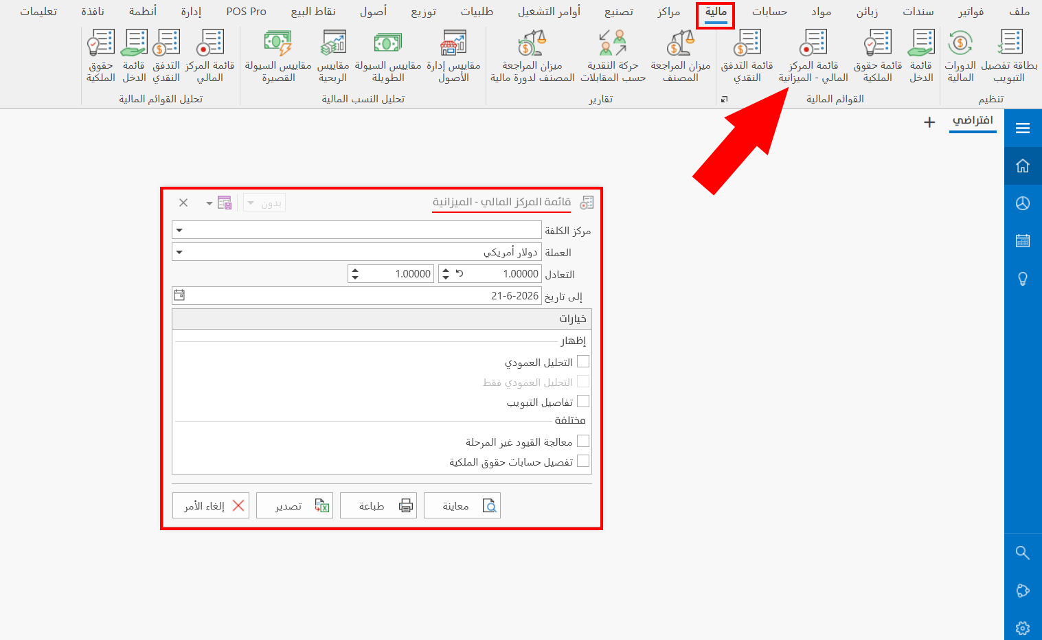Open the POS Pro ribbon tab
The width and height of the screenshot is (1042, 640).
[x=246, y=12]
